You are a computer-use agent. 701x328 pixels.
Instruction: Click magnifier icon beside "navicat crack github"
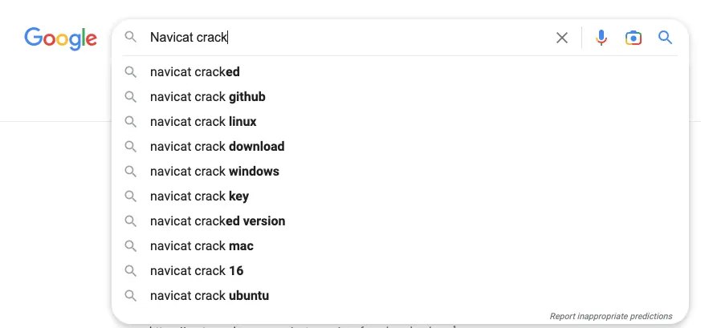click(x=131, y=97)
